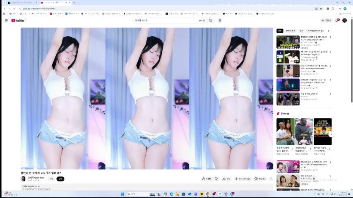
Task: Select the fourth filter chip in sidebar
Action: point(315,31)
